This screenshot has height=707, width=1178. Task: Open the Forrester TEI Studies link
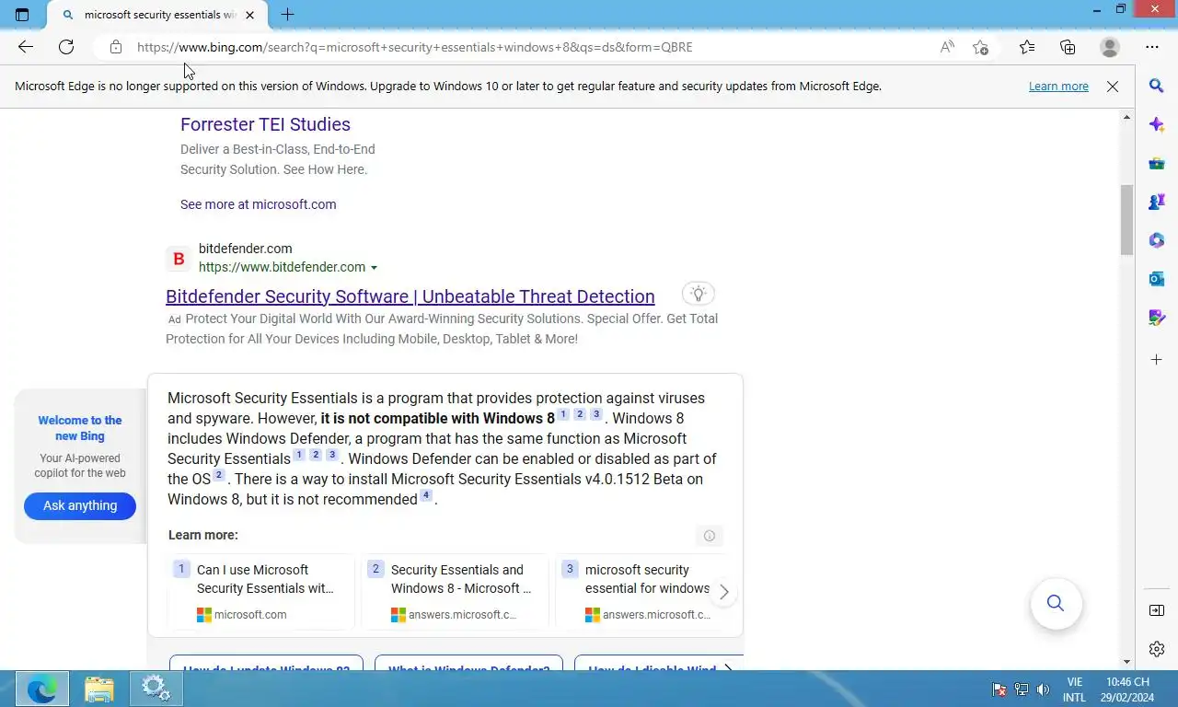point(265,124)
